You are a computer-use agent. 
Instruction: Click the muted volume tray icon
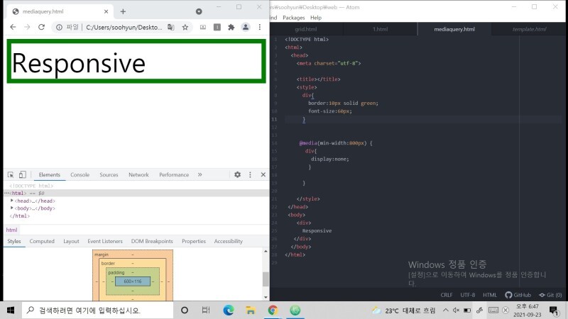click(x=457, y=310)
